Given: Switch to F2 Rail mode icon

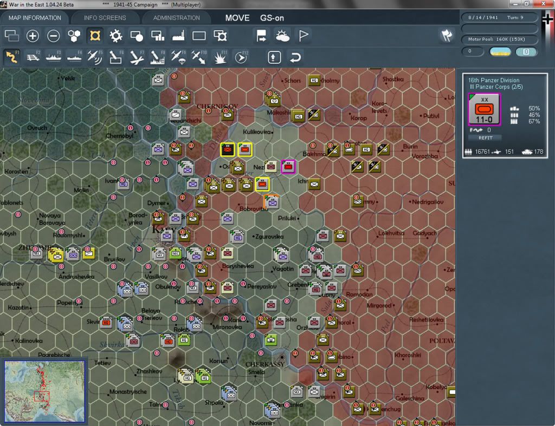Looking at the screenshot, I should point(33,57).
